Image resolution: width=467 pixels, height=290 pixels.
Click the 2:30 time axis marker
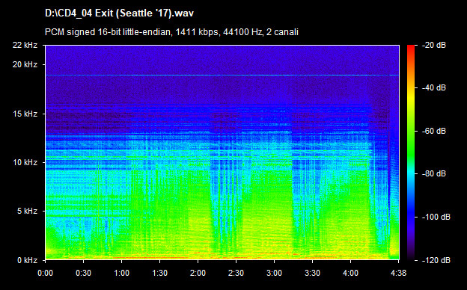coord(236,273)
